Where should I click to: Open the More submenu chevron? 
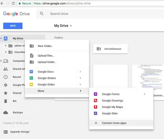(x=80, y=91)
